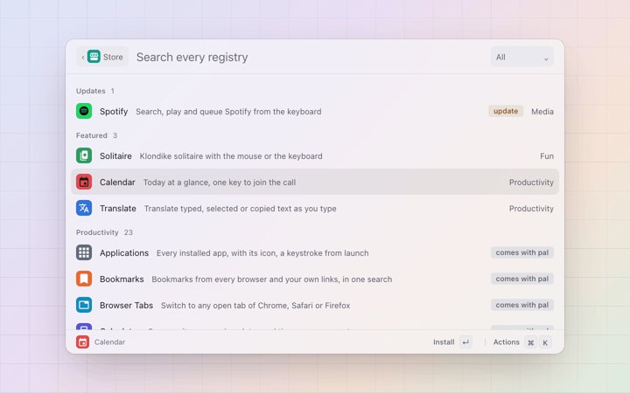
Task: Select the Bookmarks extension row
Action: click(x=315, y=279)
